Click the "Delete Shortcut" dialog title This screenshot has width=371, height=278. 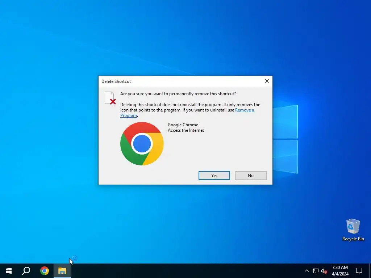point(116,81)
